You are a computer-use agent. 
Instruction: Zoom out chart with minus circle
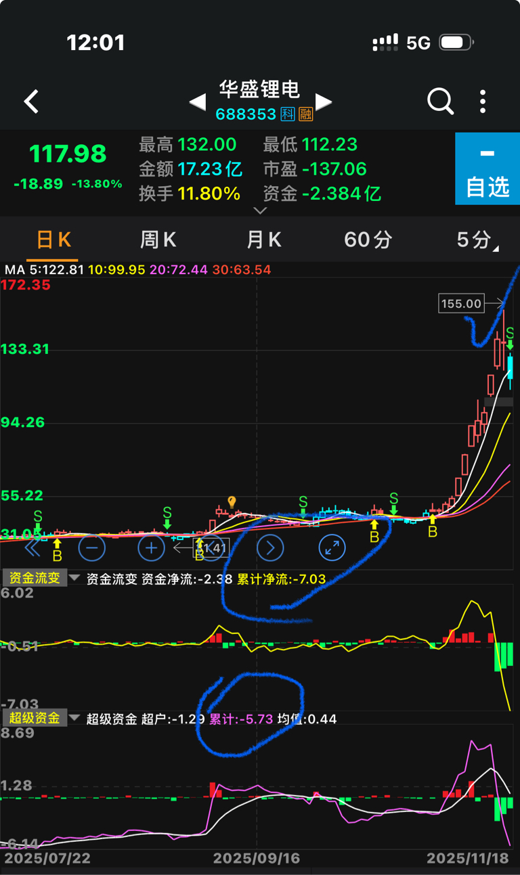pos(91,547)
